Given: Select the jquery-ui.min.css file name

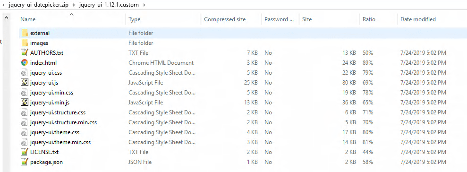Looking at the screenshot, I should [x=51, y=93].
